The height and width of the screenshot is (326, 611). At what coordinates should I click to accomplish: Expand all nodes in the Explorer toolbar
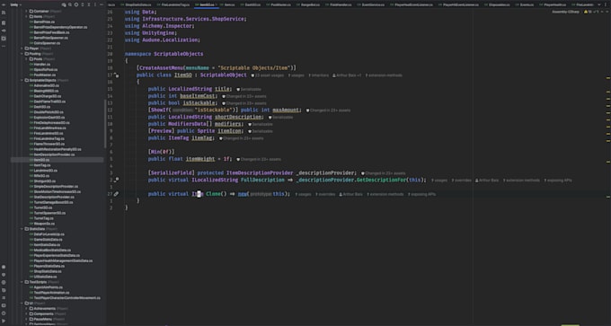coord(83,4)
